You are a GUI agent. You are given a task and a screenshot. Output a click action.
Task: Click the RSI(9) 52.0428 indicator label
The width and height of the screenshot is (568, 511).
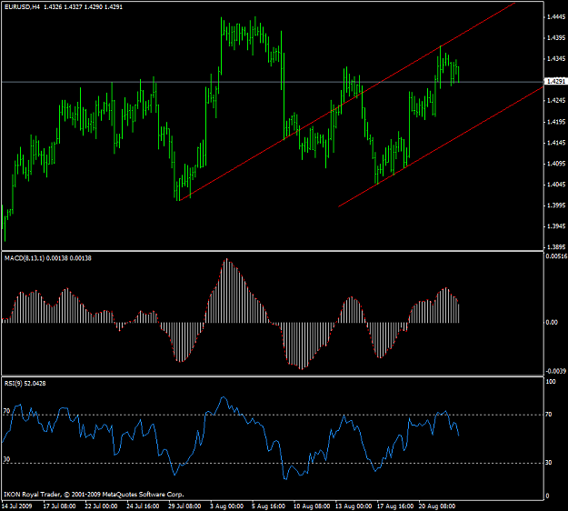25,384
